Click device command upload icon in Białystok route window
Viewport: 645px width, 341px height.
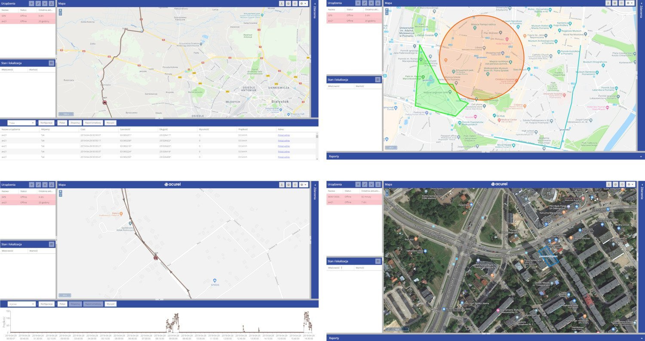(x=51, y=3)
